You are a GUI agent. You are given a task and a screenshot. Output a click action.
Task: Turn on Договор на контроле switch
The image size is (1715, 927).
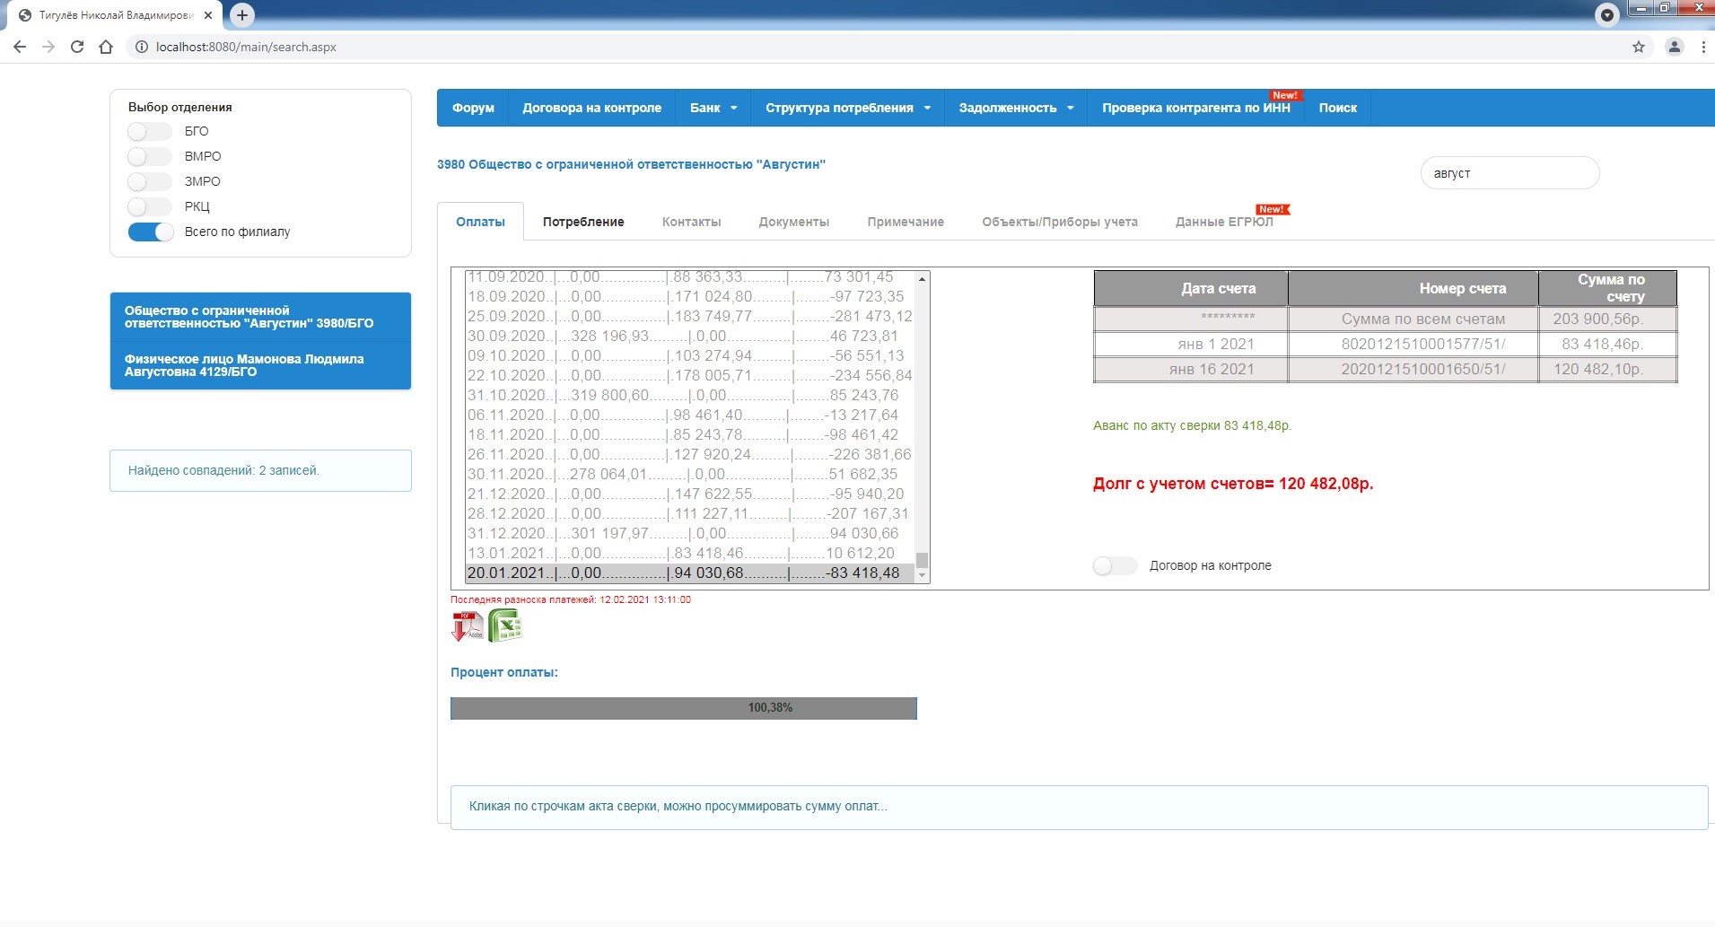click(x=1115, y=565)
